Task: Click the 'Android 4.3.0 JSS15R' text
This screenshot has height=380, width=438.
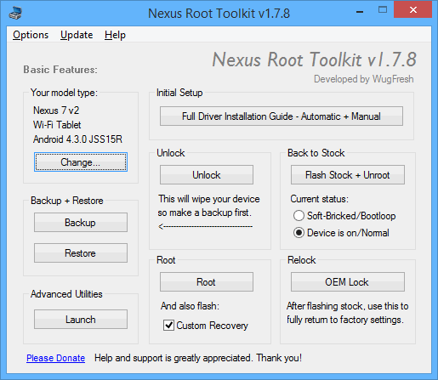Action: [77, 139]
